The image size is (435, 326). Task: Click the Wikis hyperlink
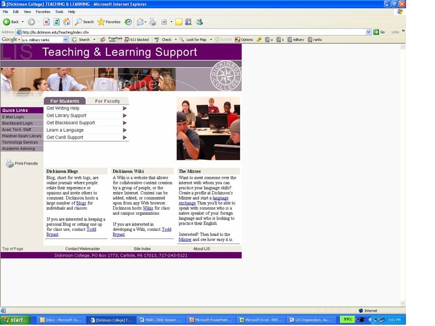tap(148, 208)
